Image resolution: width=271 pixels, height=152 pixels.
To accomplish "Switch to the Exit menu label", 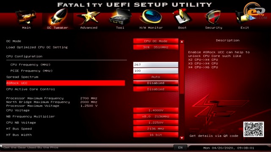I will [x=245, y=27].
